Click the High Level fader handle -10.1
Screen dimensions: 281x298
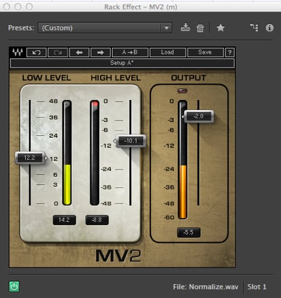point(131,141)
